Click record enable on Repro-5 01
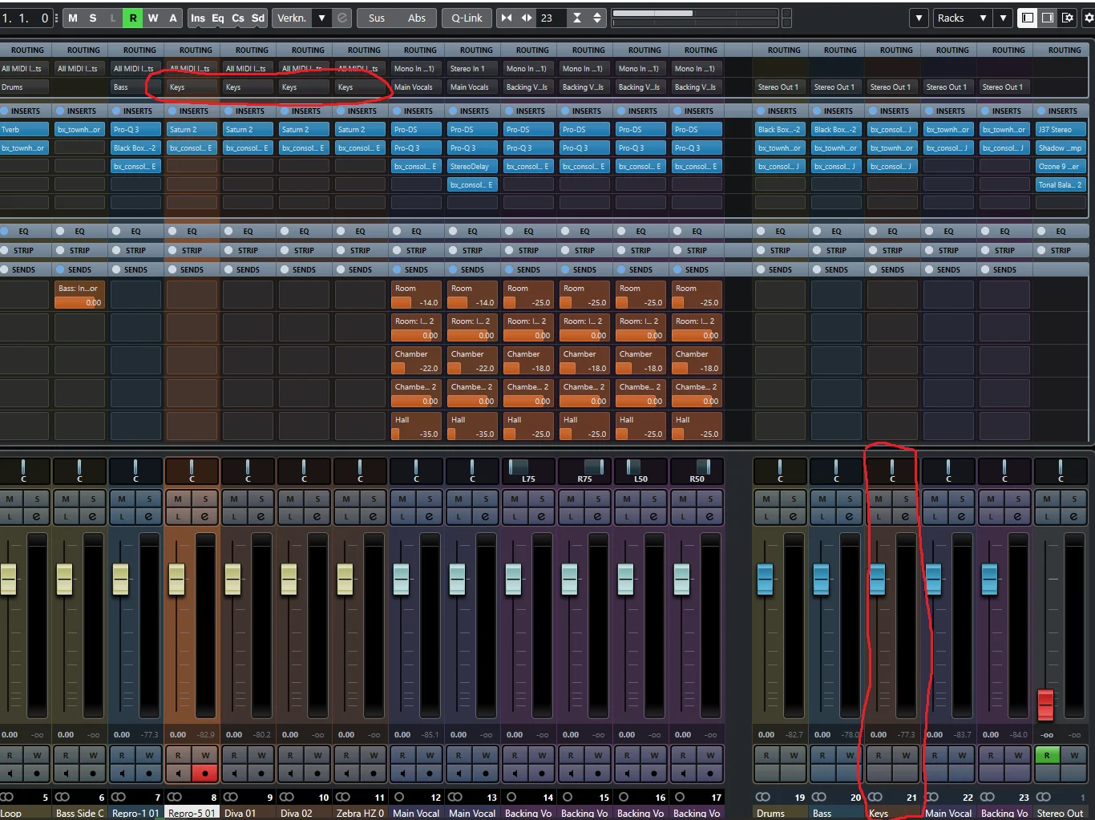The image size is (1095, 820). 205,774
